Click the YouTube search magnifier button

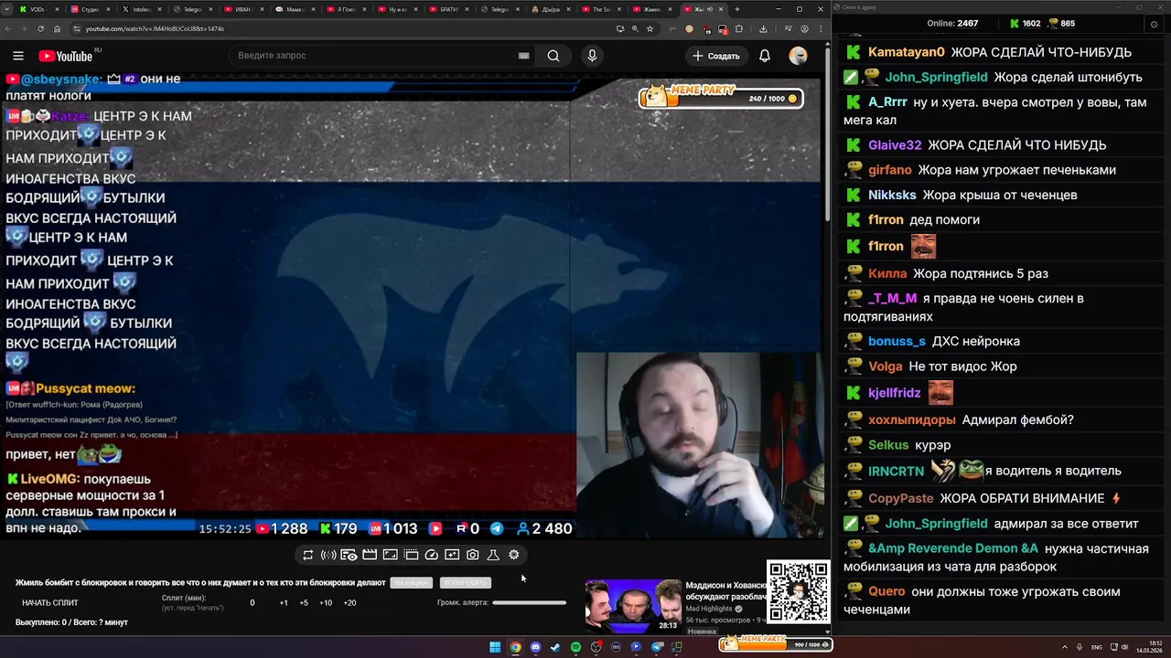pyautogui.click(x=553, y=56)
